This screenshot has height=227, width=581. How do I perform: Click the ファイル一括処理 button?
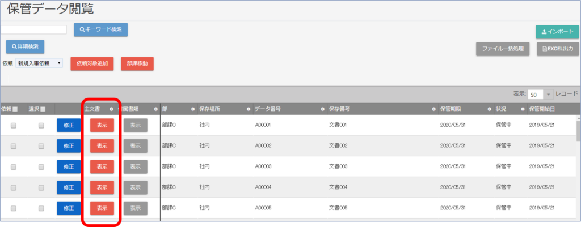click(503, 49)
